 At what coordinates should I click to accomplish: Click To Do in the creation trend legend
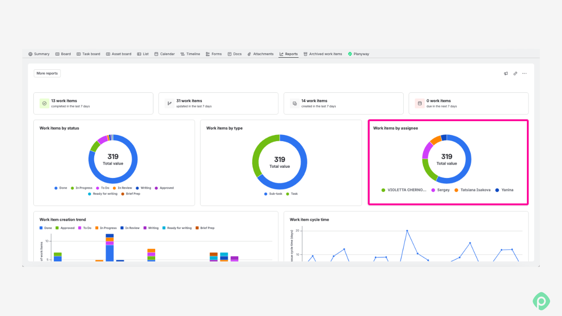click(85, 228)
